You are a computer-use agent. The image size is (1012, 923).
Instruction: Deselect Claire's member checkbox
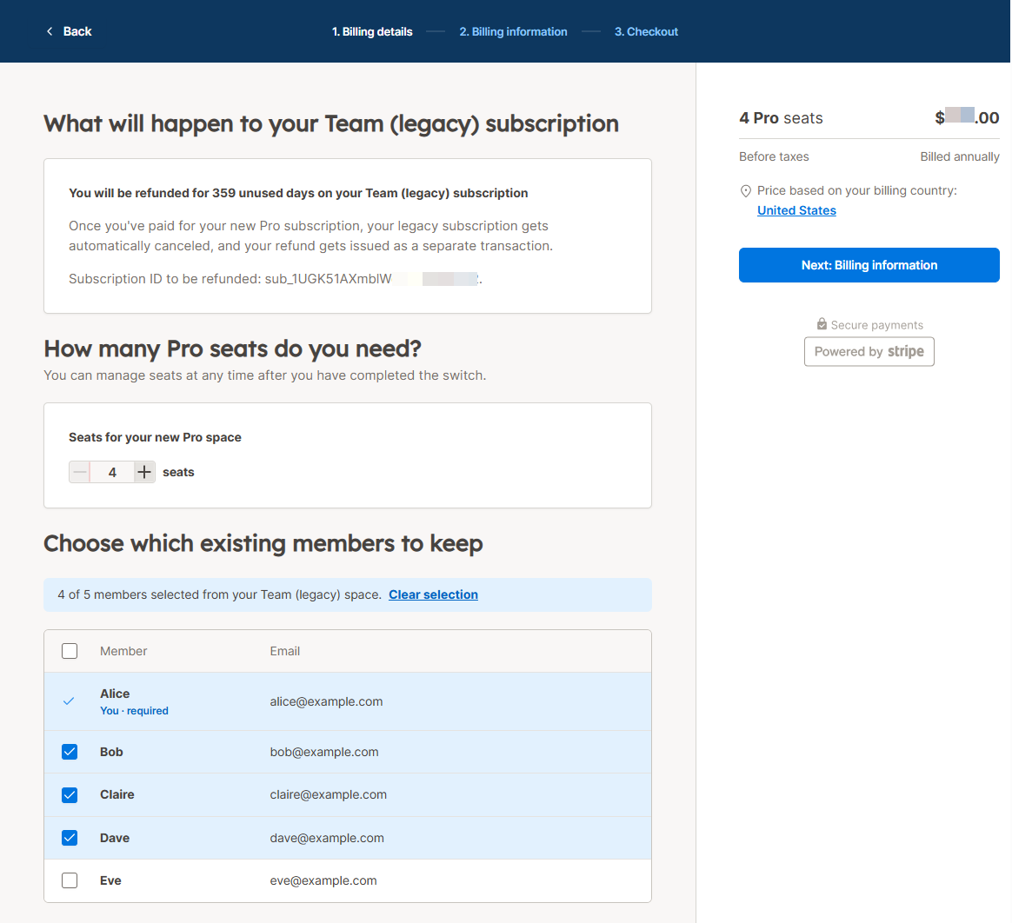pyautogui.click(x=70, y=794)
